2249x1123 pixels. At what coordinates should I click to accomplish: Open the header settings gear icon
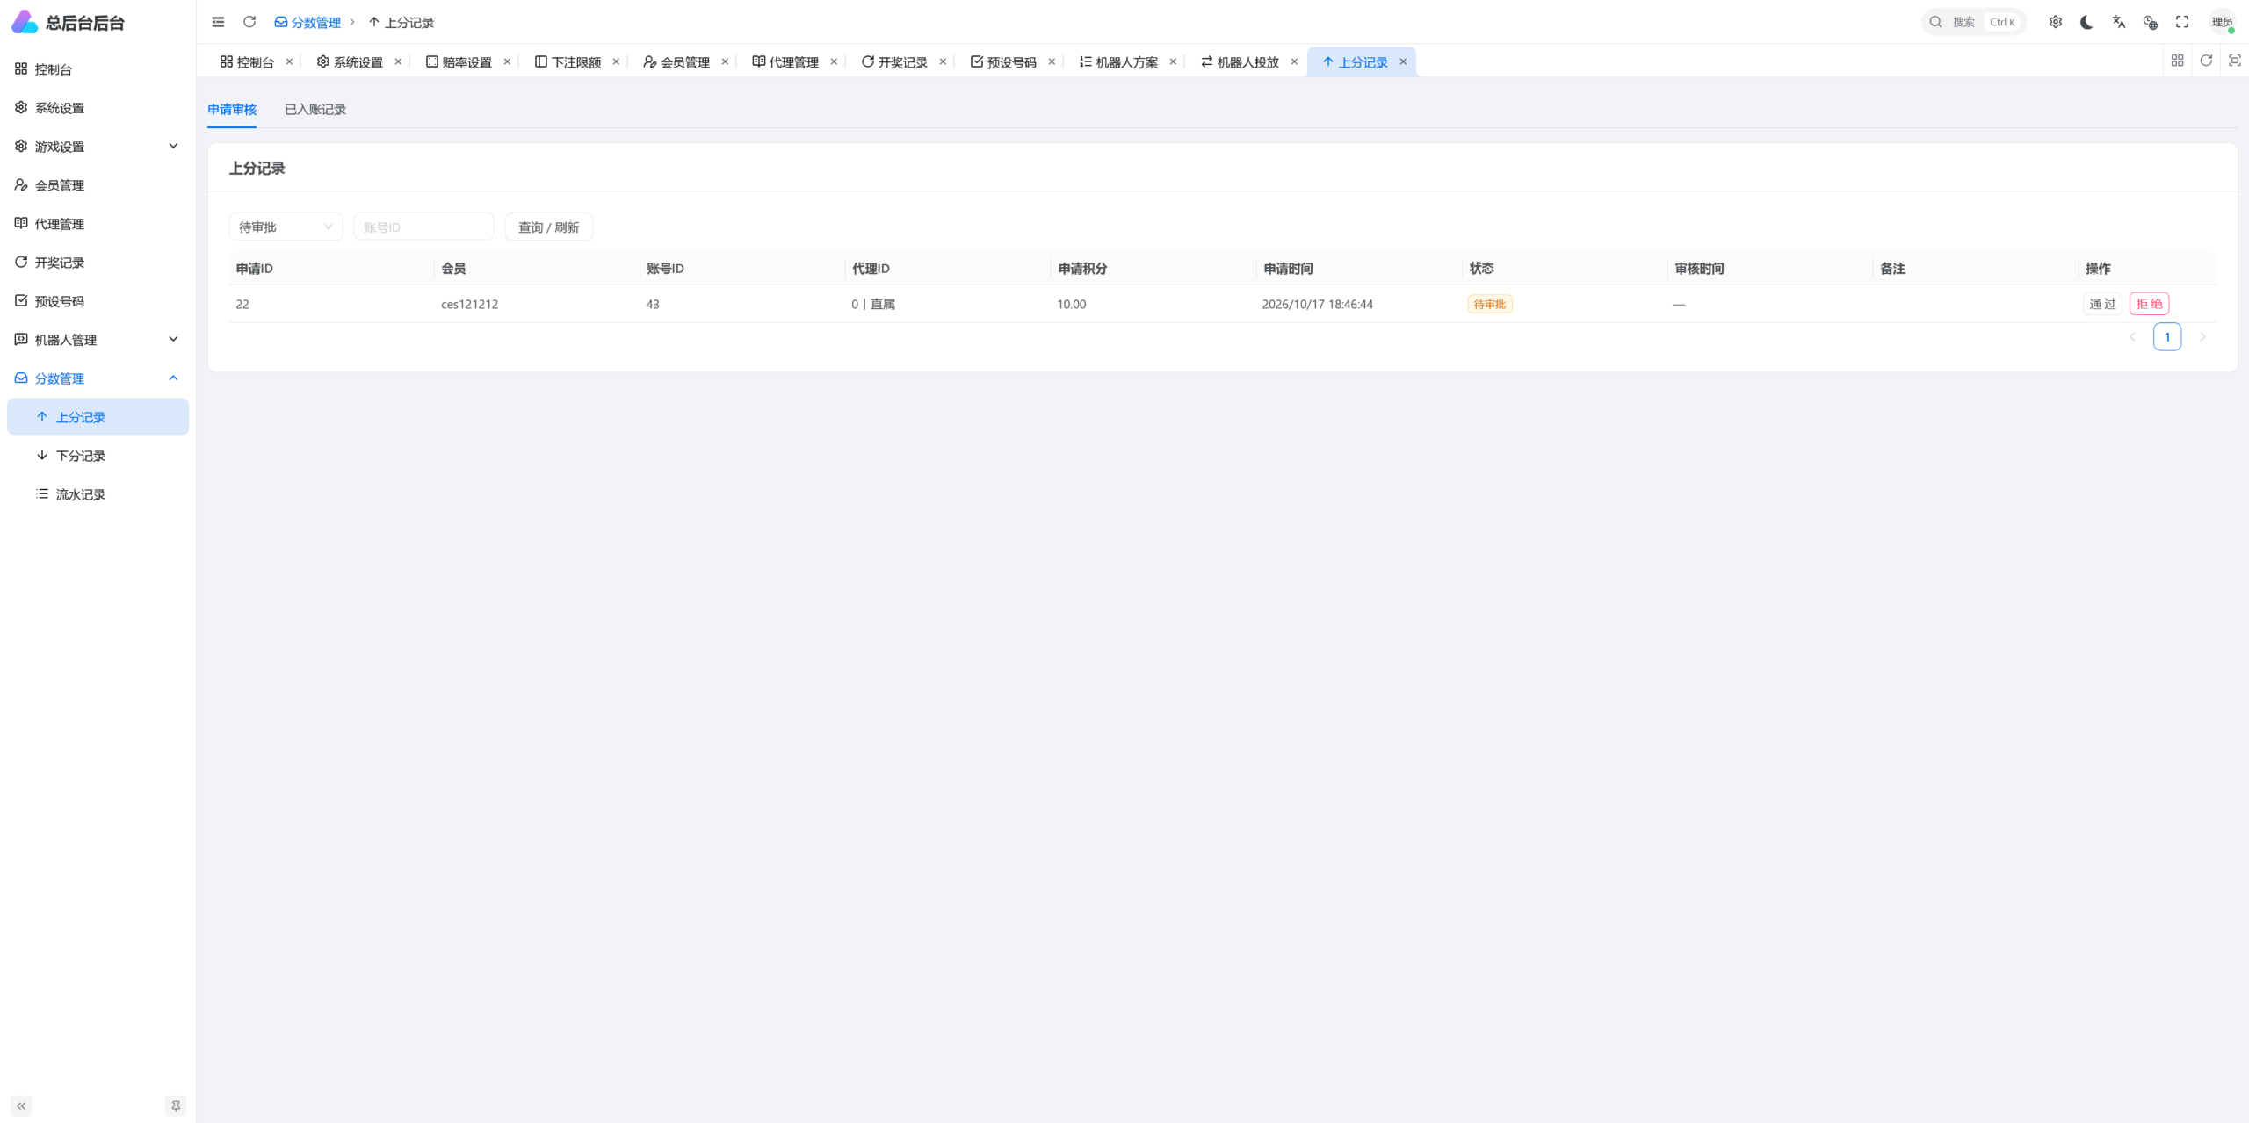(x=2056, y=22)
